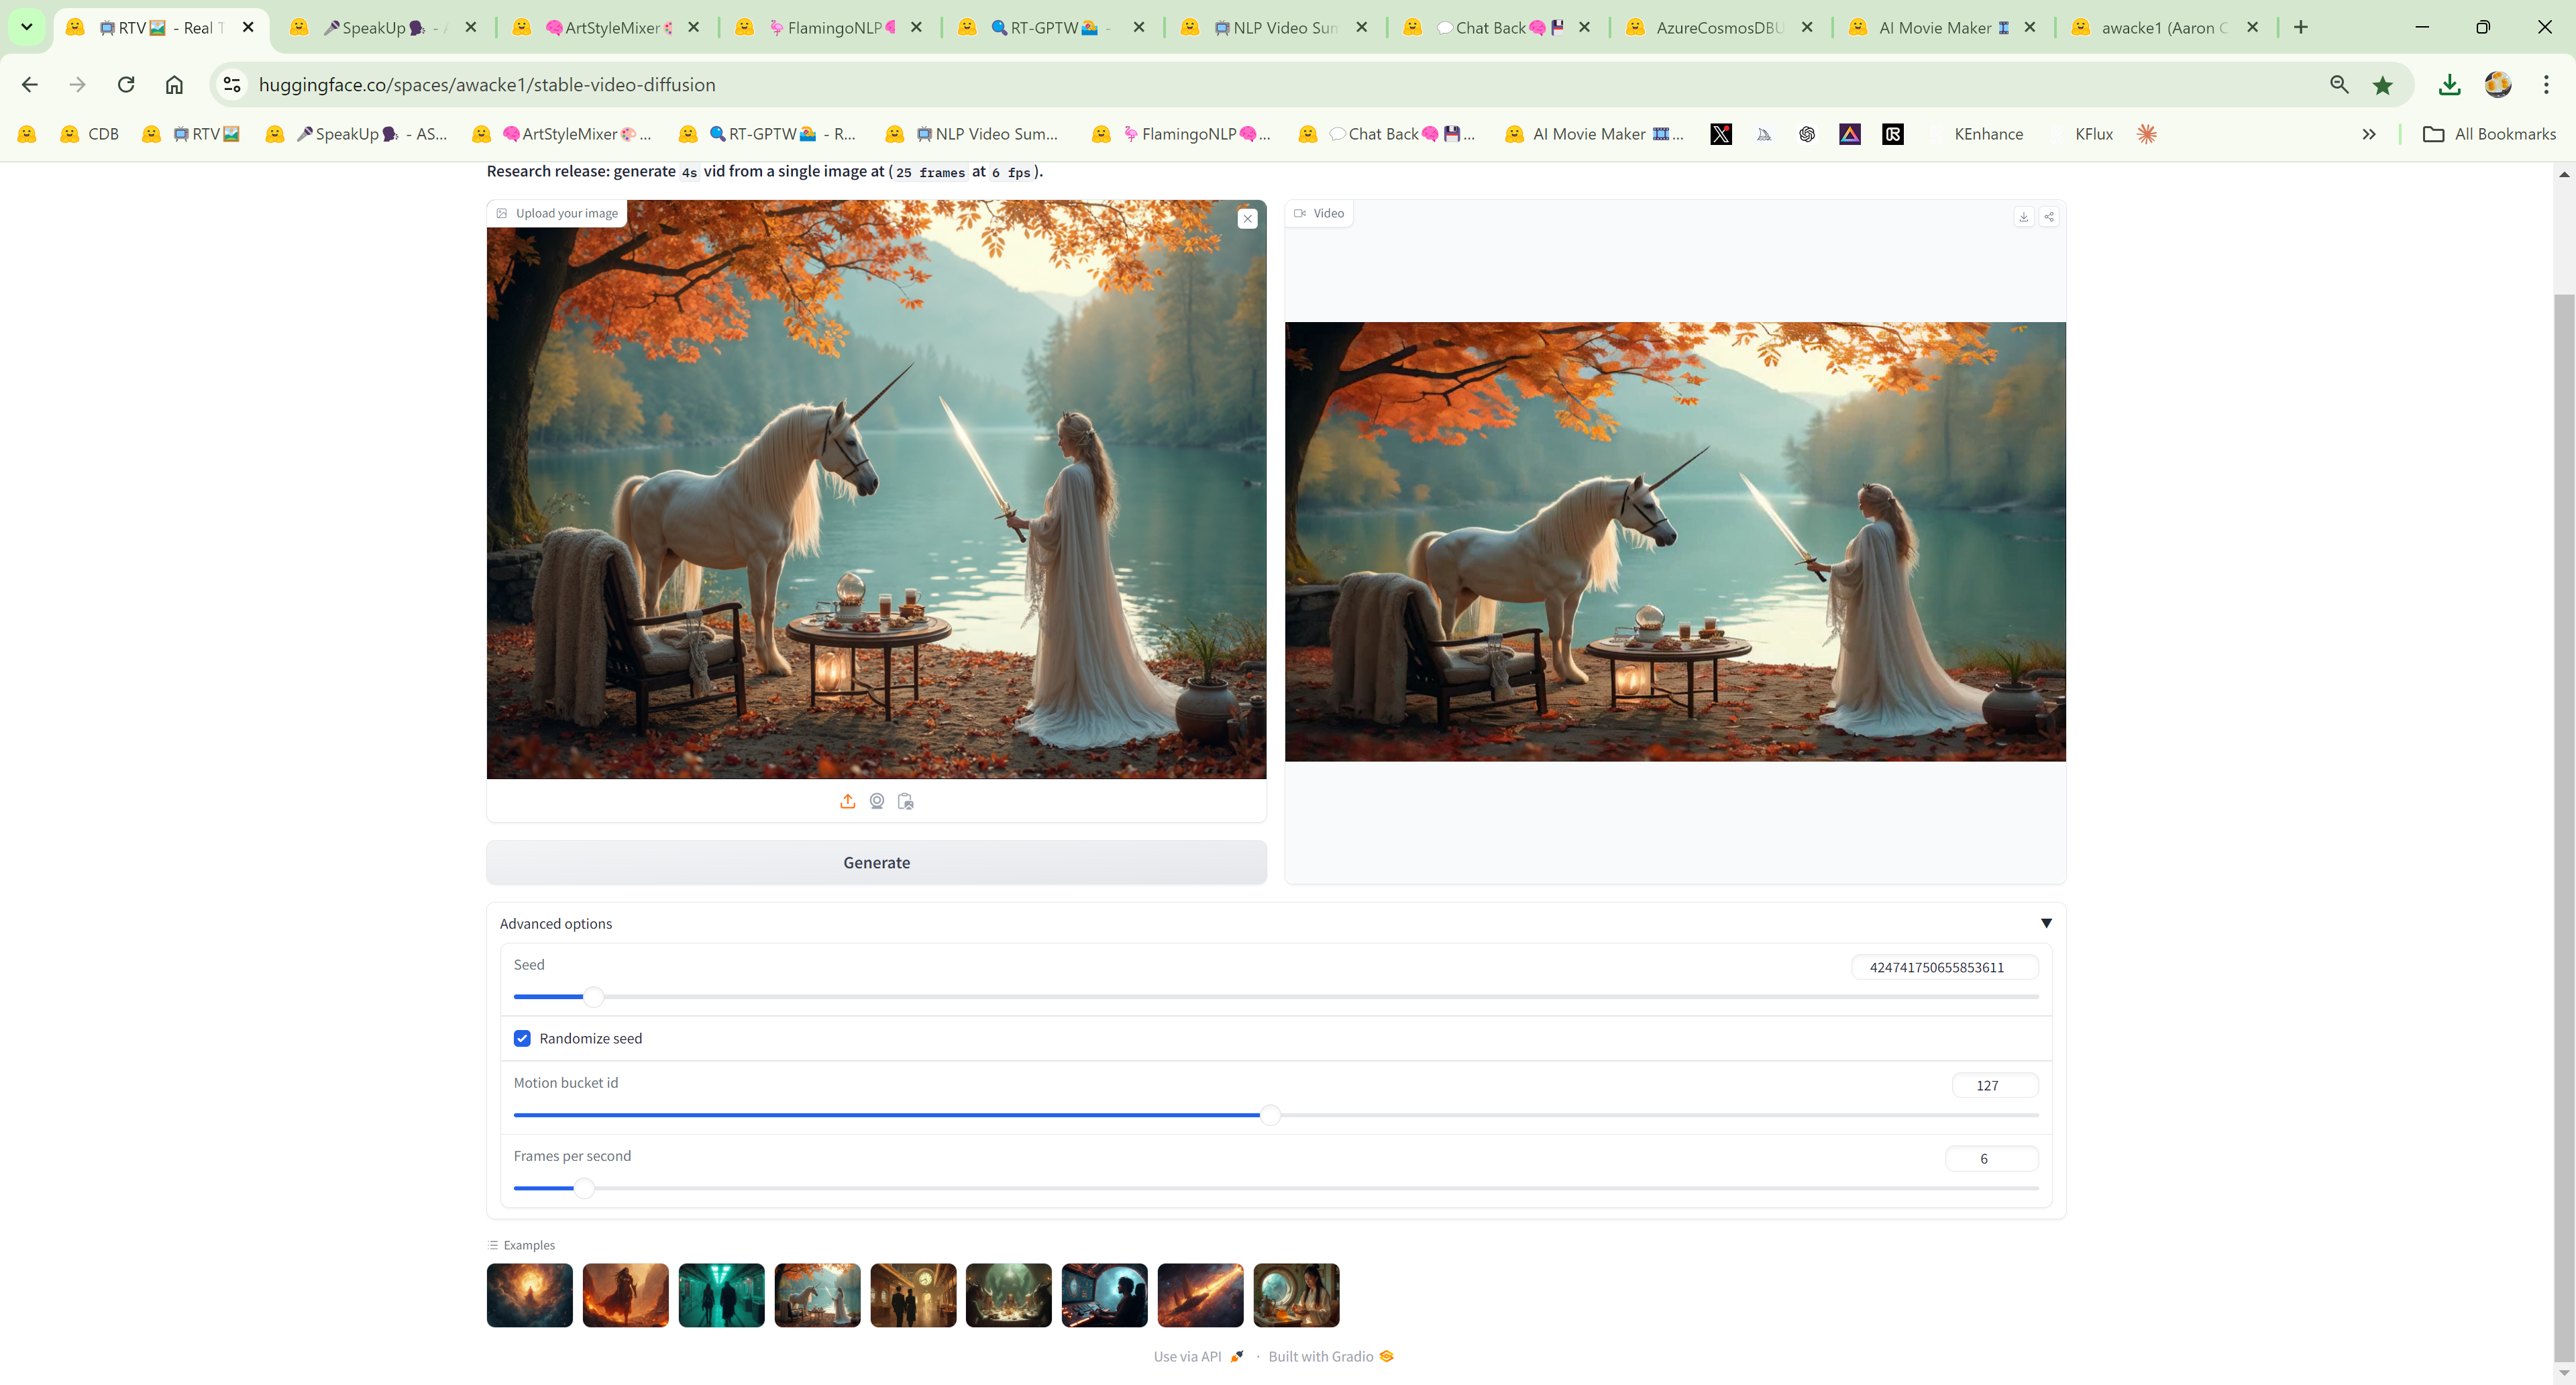Reload the current page

click(126, 85)
